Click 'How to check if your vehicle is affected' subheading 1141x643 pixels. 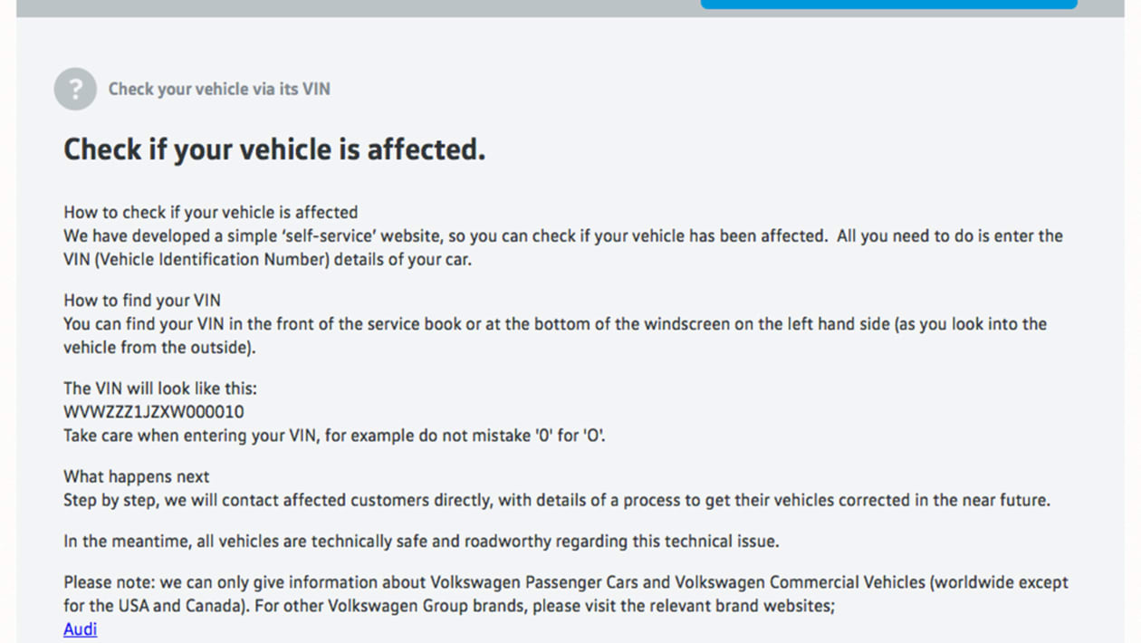coord(210,213)
